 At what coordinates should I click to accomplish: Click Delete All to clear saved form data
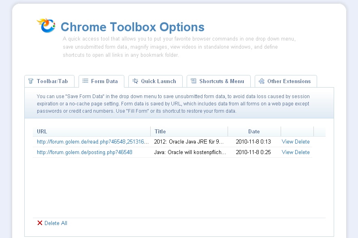(x=55, y=223)
